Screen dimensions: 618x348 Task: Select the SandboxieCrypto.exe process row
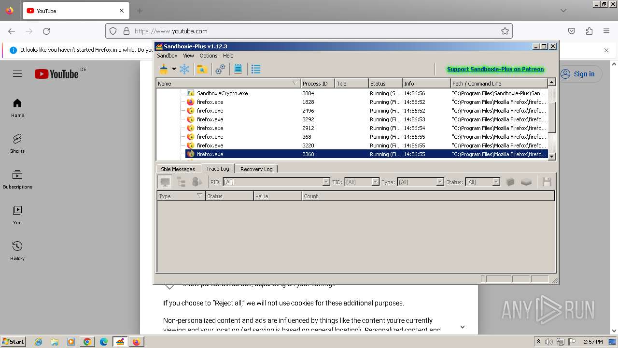click(x=353, y=93)
